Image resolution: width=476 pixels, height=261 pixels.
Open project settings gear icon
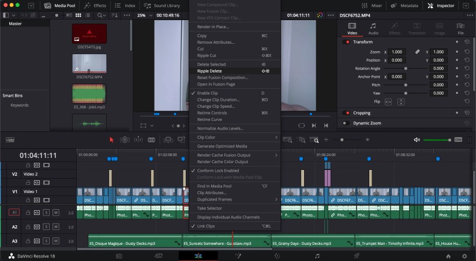coord(464,256)
